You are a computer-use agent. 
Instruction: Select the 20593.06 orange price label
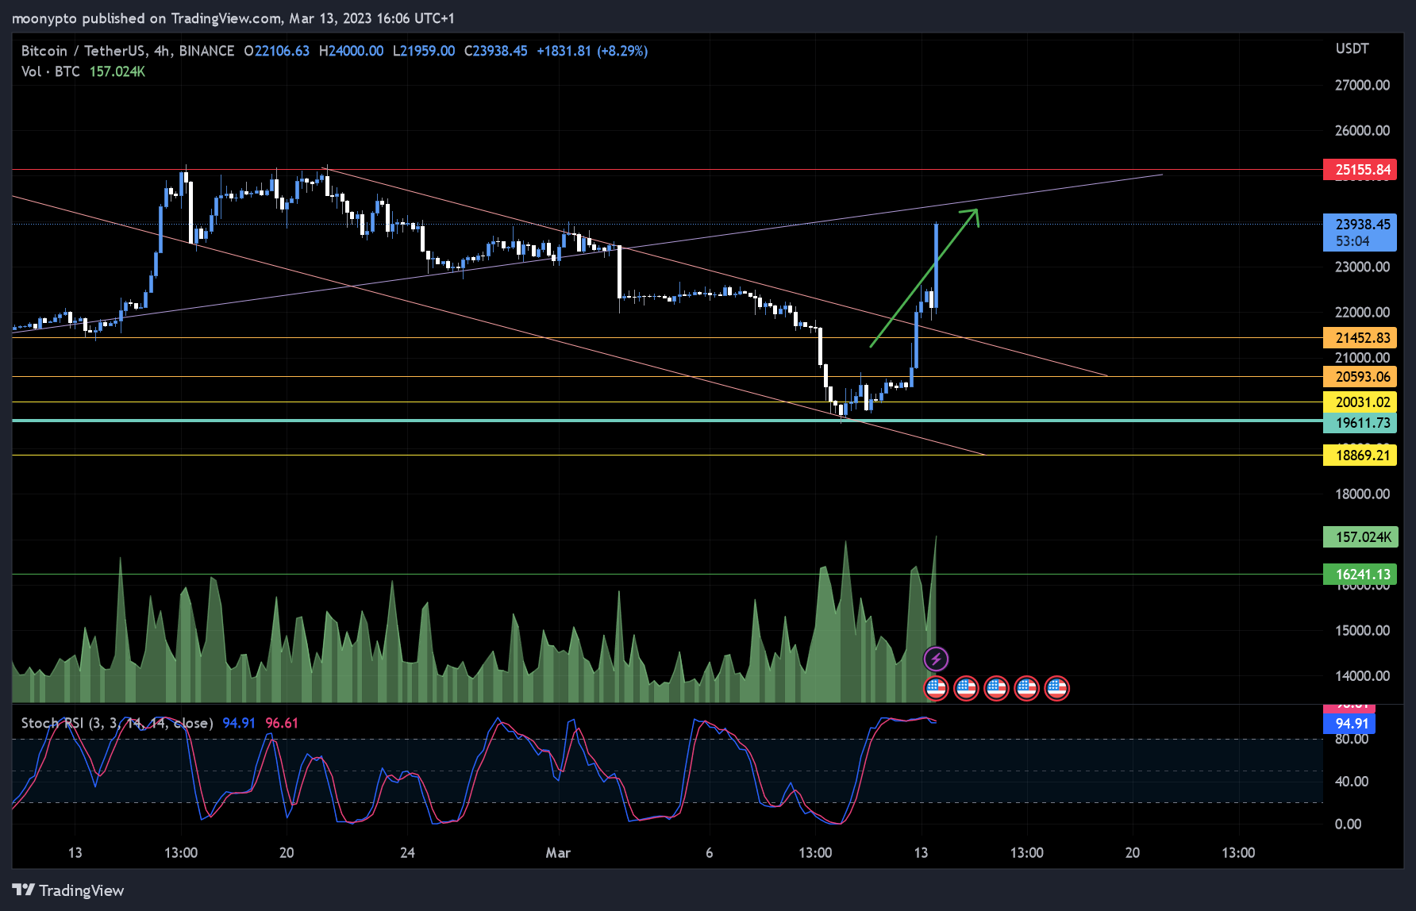coord(1360,377)
